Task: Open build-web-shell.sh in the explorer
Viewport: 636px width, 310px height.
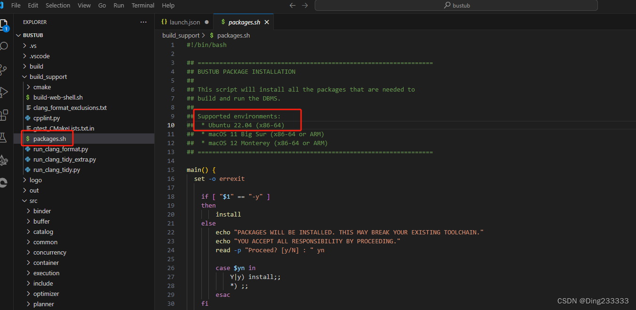Action: 58,97
